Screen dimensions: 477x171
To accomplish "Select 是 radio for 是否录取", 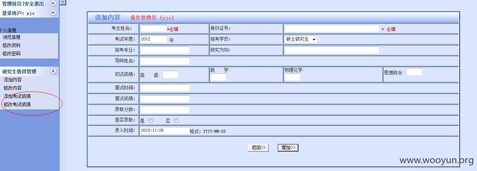I will [x=151, y=120].
